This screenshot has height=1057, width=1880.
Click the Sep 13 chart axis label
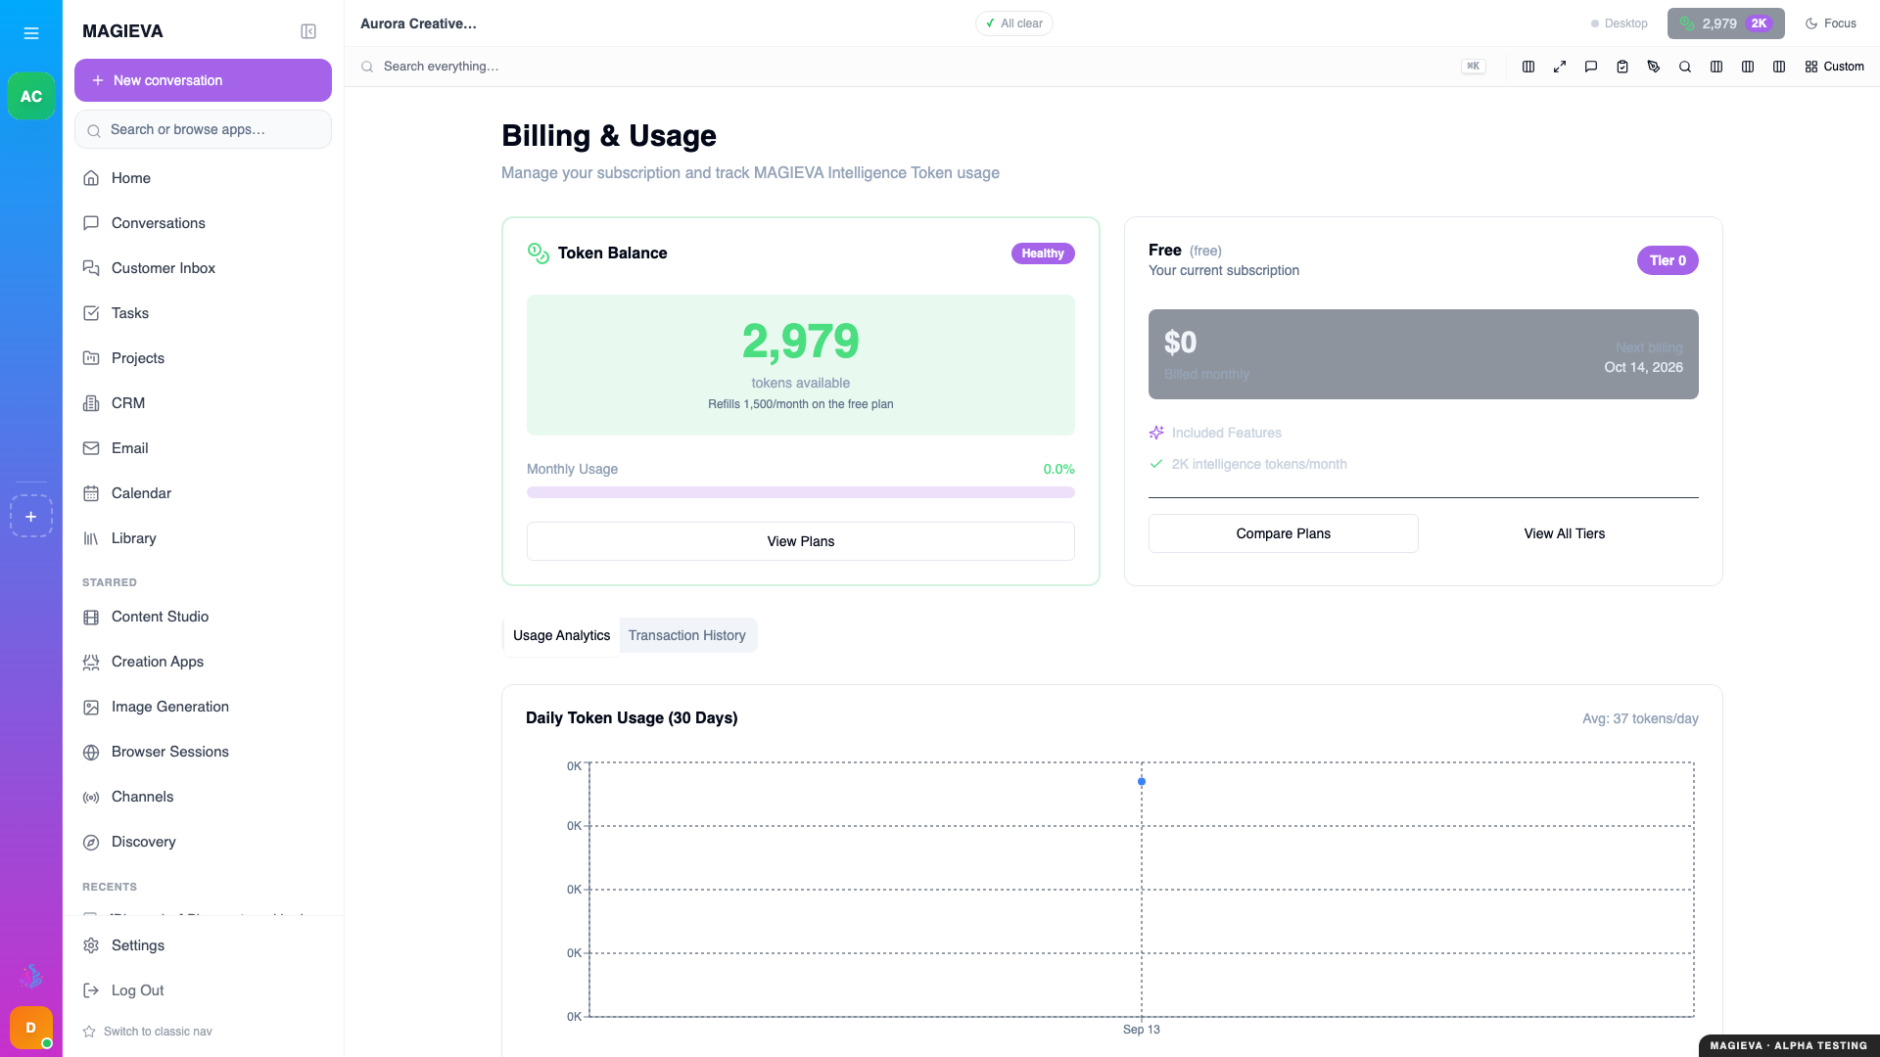[1141, 1030]
